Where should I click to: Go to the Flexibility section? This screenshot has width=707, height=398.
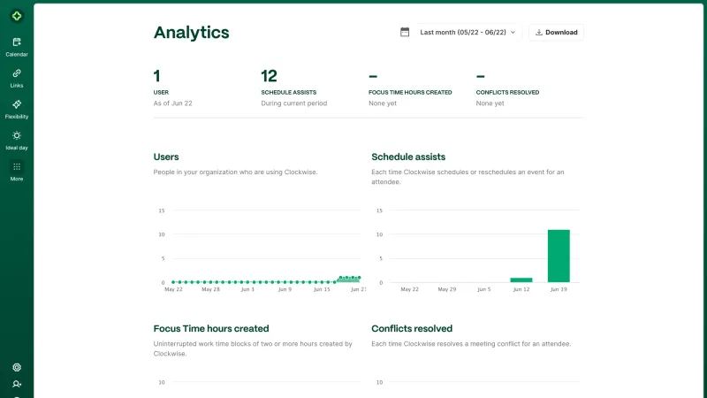point(17,109)
